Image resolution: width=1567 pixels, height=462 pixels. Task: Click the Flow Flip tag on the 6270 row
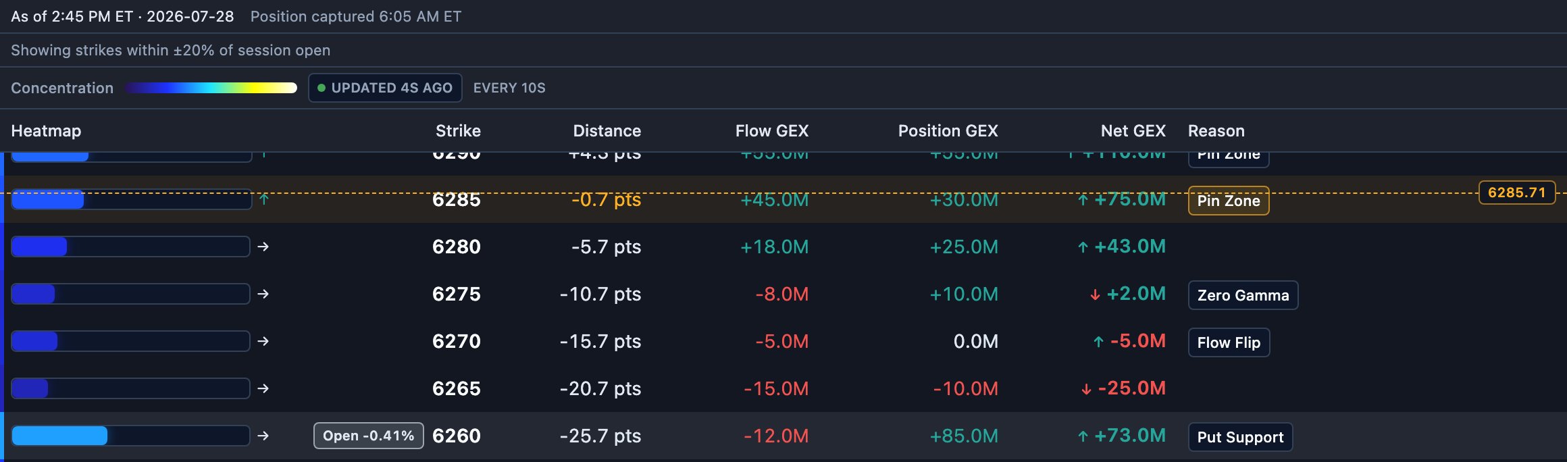tap(1229, 342)
